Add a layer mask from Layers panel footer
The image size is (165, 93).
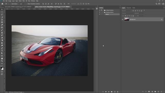149,92
